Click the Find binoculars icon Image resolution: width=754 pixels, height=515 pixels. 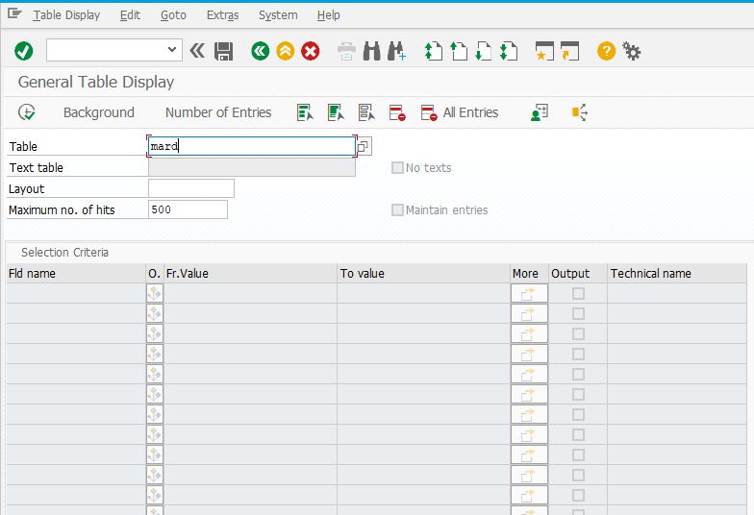coord(371,51)
